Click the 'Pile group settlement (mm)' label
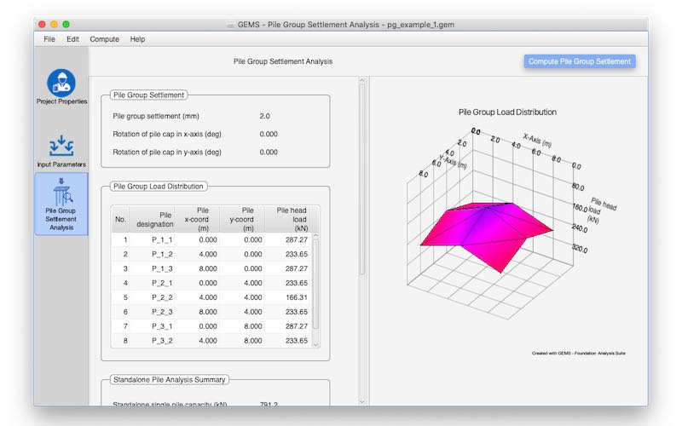The height and width of the screenshot is (426, 682). (x=156, y=116)
